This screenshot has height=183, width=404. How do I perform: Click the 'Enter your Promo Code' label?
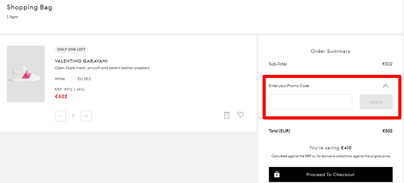point(289,86)
